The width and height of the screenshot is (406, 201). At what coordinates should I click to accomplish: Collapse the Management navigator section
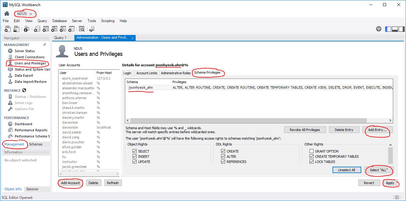point(45,44)
